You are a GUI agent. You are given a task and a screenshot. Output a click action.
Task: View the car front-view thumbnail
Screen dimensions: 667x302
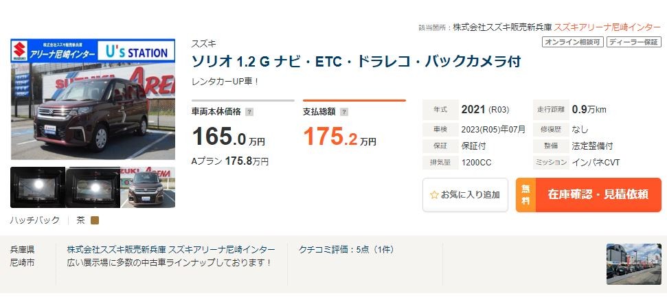coord(148,187)
